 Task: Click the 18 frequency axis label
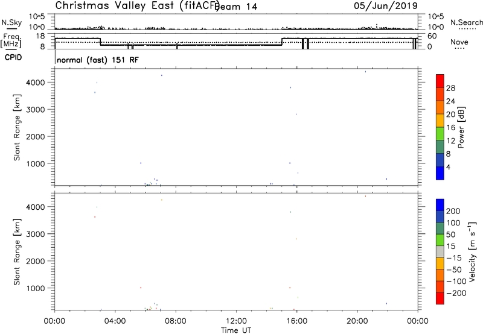[x=40, y=36]
